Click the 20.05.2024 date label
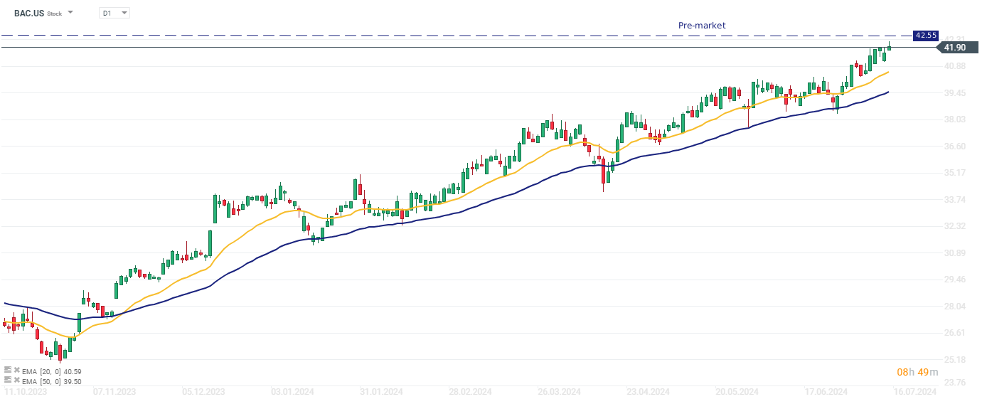Image resolution: width=987 pixels, height=404 pixels. pyautogui.click(x=737, y=392)
